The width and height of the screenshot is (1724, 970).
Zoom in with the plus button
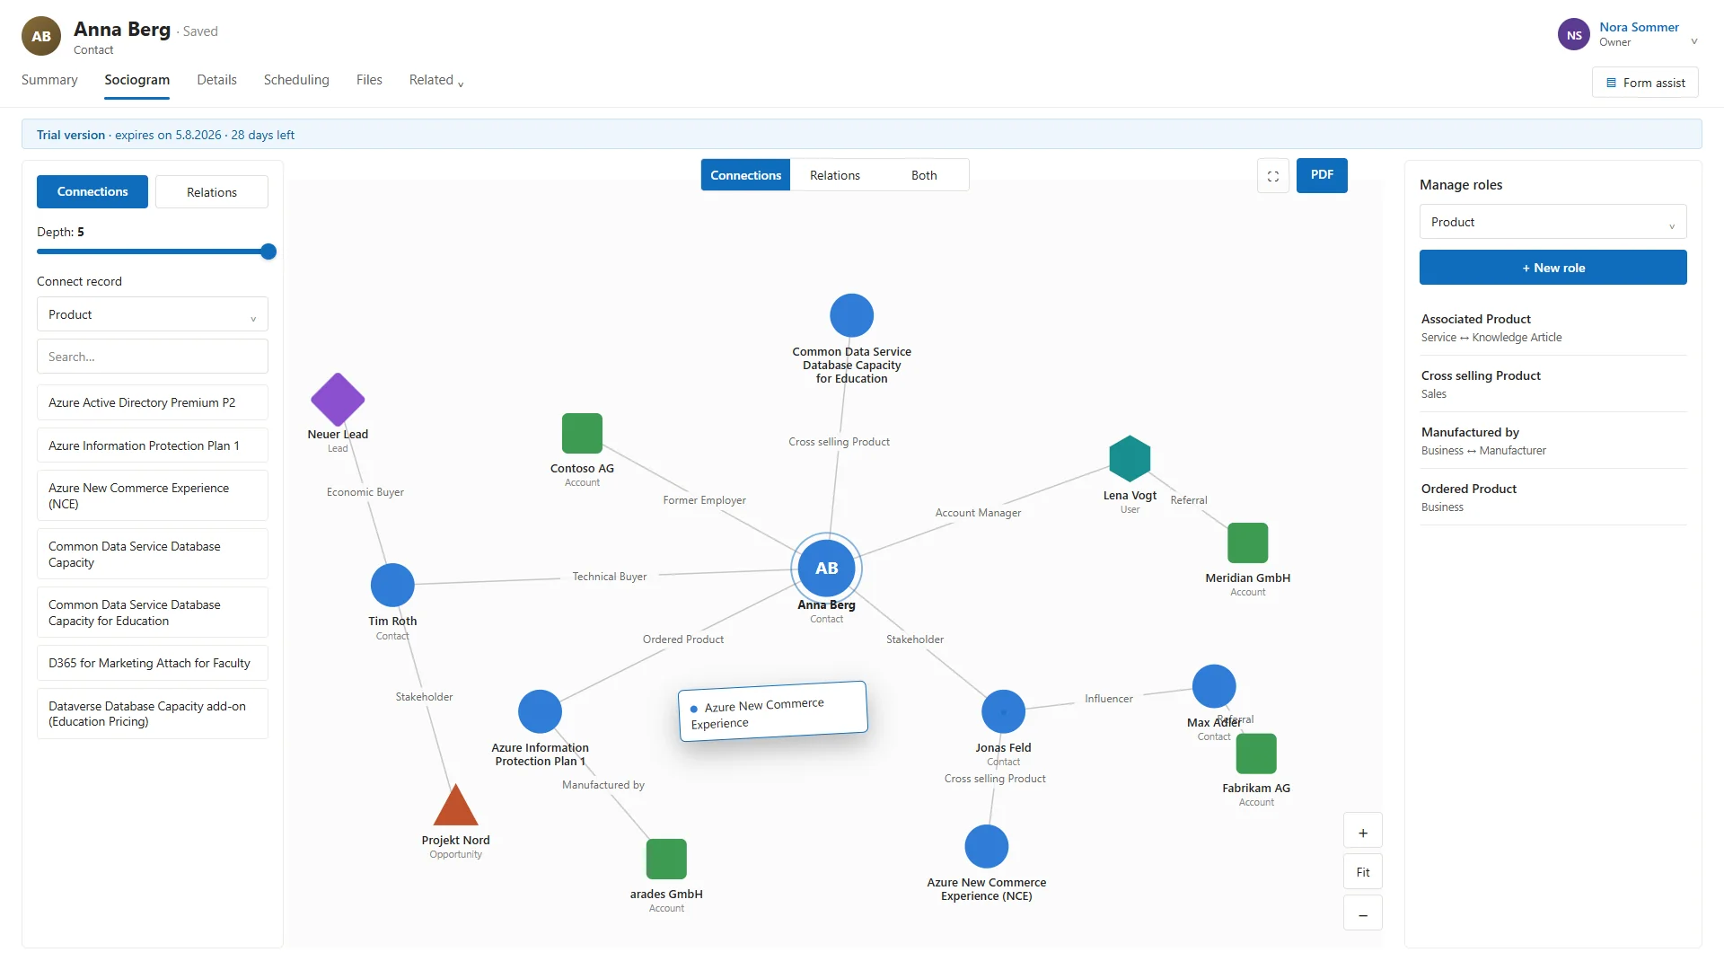coord(1363,833)
